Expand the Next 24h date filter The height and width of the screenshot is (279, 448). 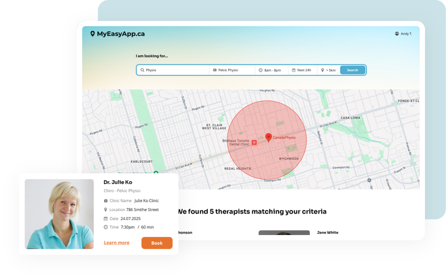(x=302, y=70)
